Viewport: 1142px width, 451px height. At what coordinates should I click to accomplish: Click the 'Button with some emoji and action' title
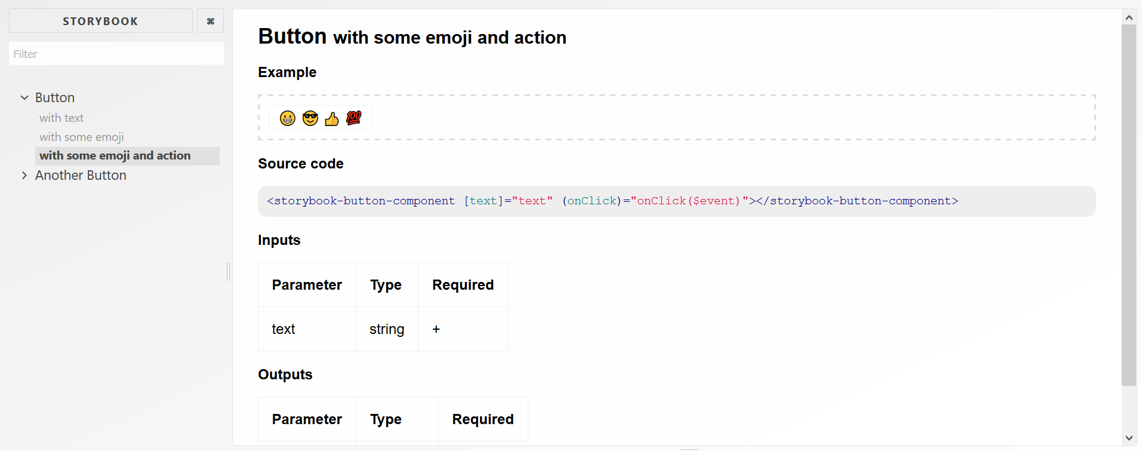pyautogui.click(x=413, y=36)
